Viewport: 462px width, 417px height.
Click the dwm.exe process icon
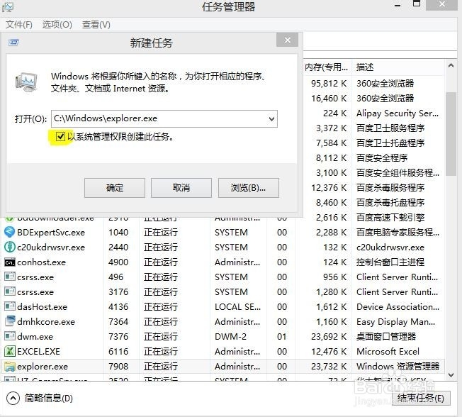[x=9, y=336]
